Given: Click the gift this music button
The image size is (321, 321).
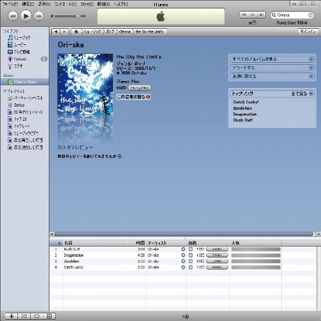Looking at the screenshot, I should 134,97.
